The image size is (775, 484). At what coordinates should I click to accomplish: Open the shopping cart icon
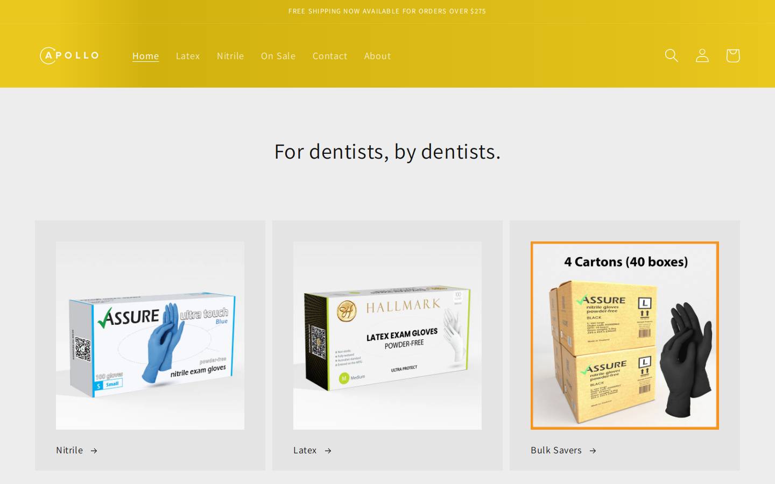click(732, 55)
